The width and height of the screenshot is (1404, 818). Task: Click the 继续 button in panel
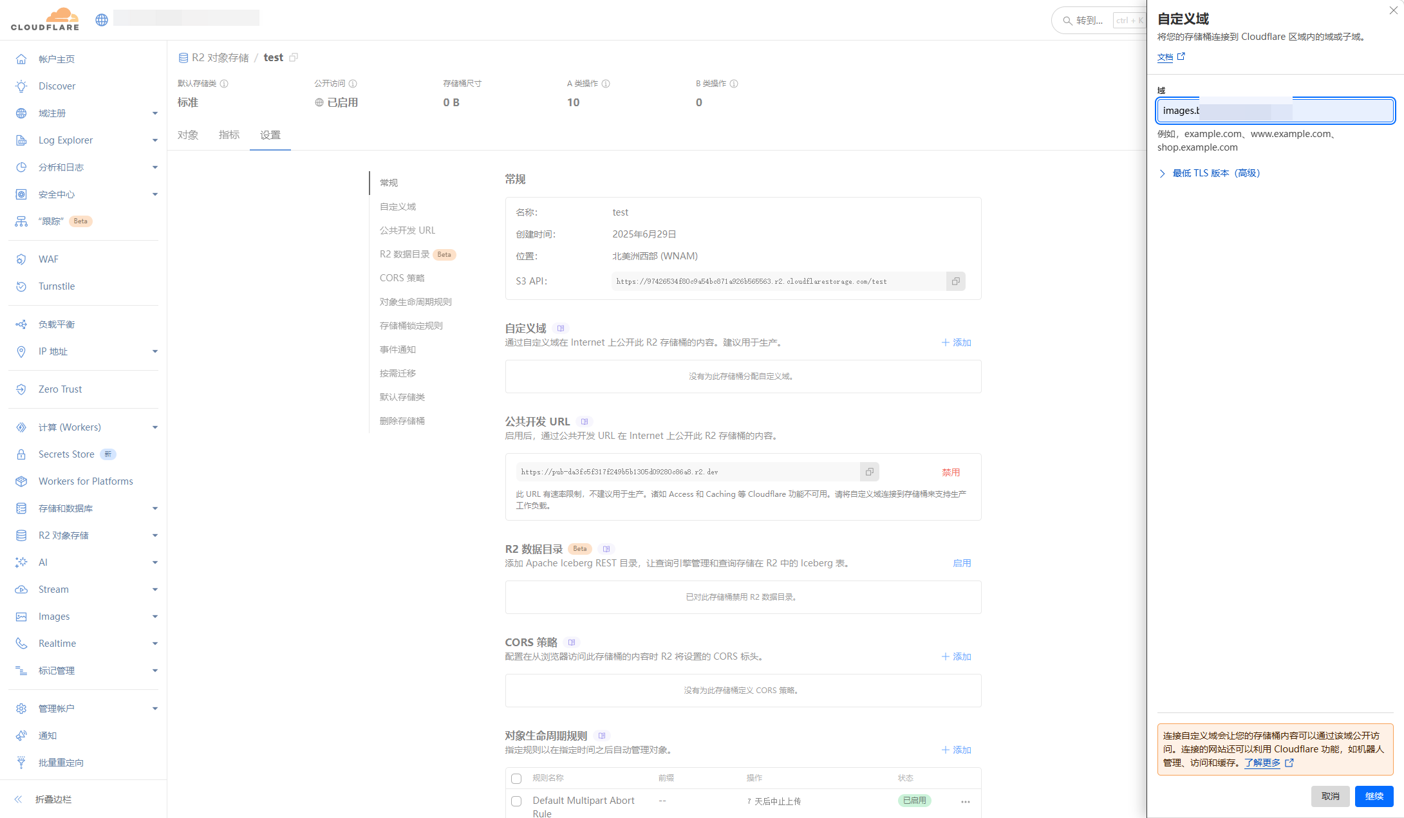pyautogui.click(x=1374, y=796)
